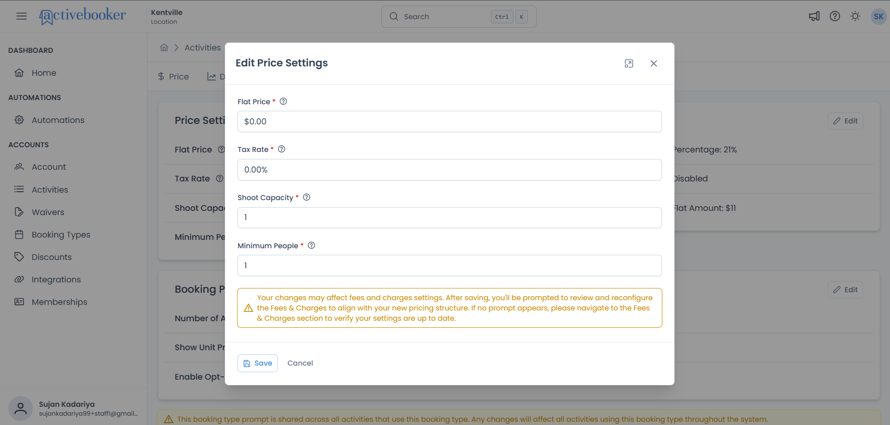Click the 'Flat Amount: $11' text
890x425 pixels.
704,208
